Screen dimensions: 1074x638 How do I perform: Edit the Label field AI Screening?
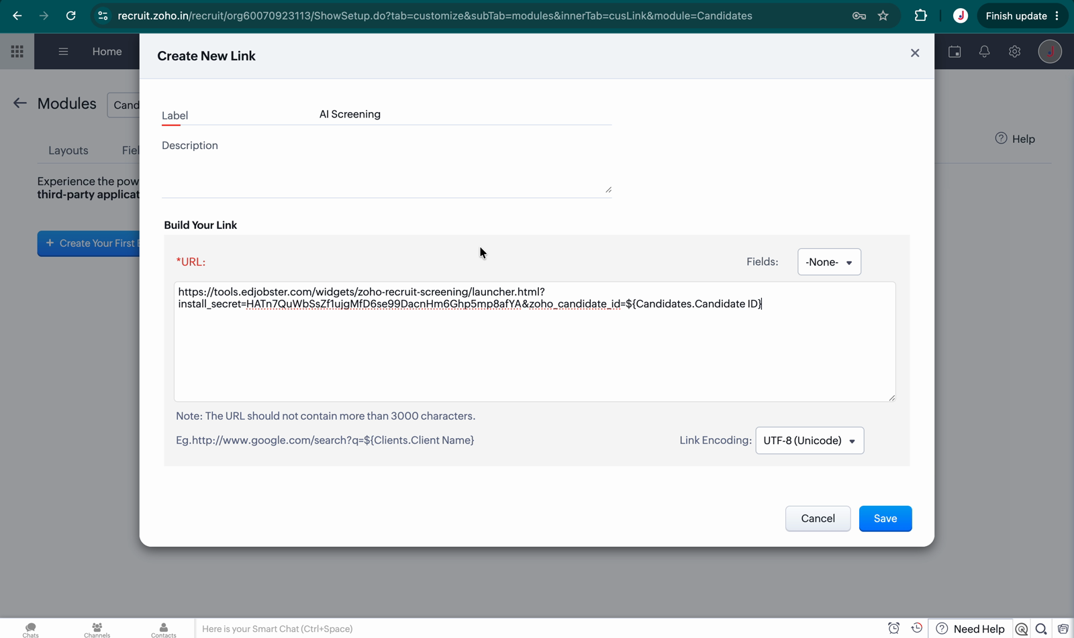coord(465,114)
